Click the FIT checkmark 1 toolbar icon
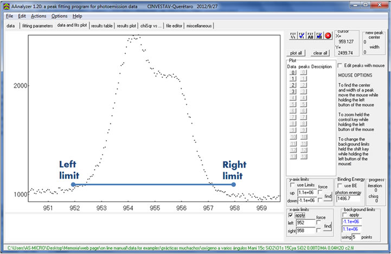 302,36
